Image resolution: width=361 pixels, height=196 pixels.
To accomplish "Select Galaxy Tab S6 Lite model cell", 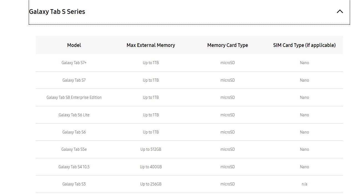I will pos(74,115).
